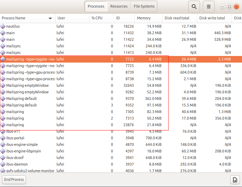Sort by Disk write total column
Screen dimensions: 242x187
(214, 18)
